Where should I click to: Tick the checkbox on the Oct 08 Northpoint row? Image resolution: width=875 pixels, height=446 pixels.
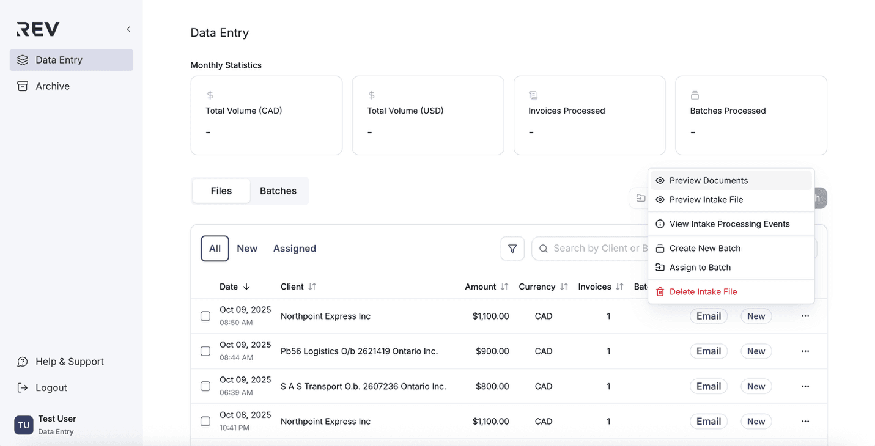pyautogui.click(x=205, y=421)
